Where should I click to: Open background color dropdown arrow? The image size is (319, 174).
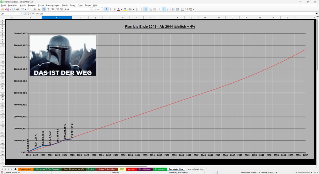[x=128, y=9]
